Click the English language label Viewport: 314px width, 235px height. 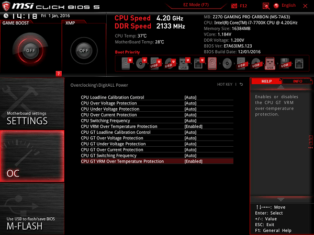click(x=288, y=5)
